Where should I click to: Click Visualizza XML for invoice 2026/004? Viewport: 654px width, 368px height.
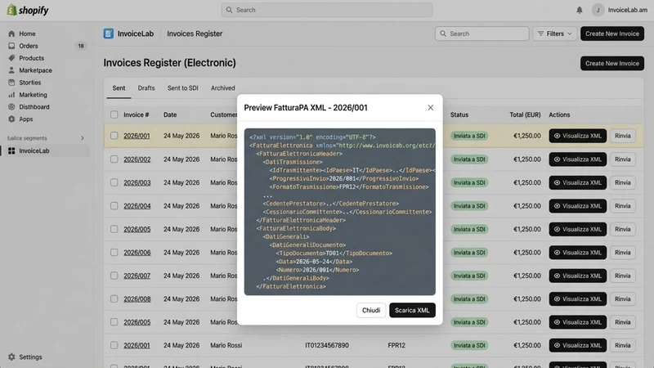578,206
